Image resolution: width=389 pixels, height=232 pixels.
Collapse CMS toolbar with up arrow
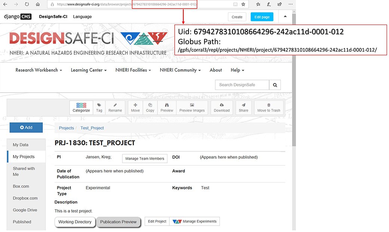pyautogui.click(x=285, y=16)
